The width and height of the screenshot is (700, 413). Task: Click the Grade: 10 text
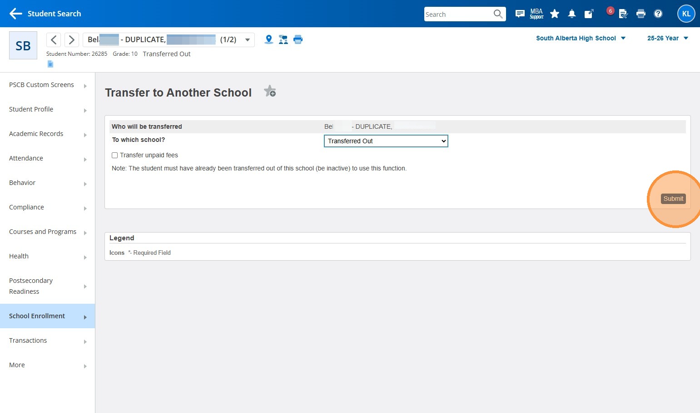coord(125,54)
